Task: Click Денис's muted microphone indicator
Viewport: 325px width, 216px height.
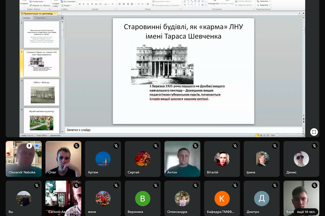Action: pyautogui.click(x=315, y=146)
